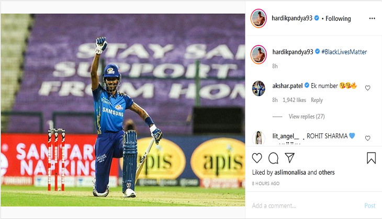
Task: Open the #BlackLivesMatter hashtag link
Action: pos(344,52)
